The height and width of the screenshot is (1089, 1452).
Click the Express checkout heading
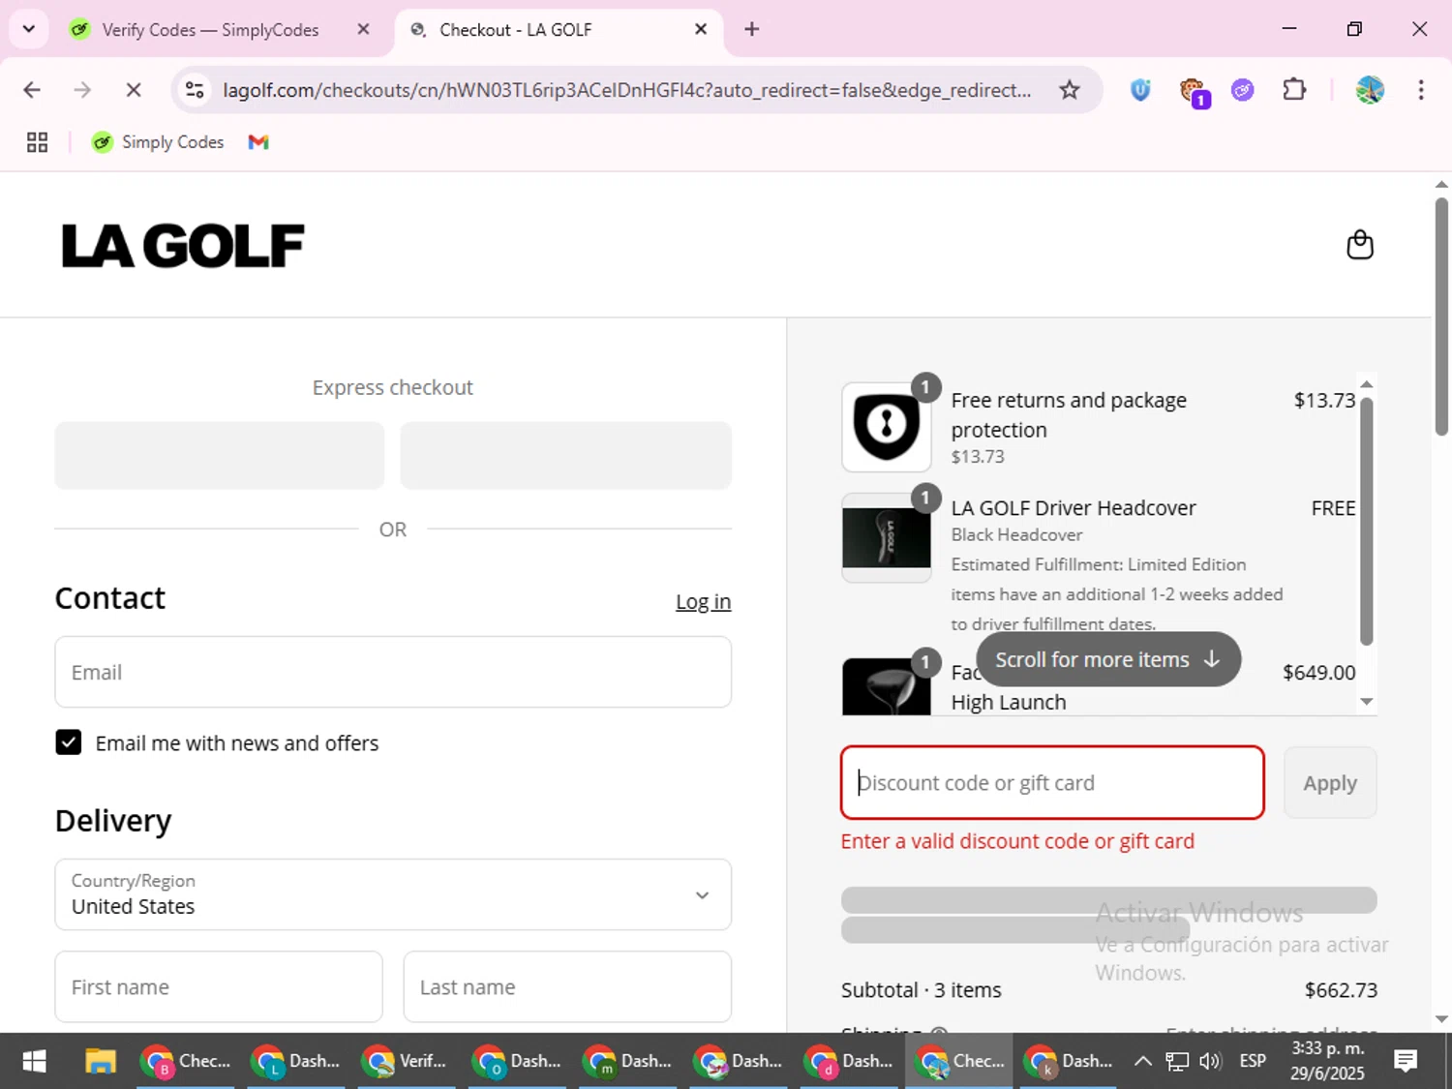[x=393, y=387]
